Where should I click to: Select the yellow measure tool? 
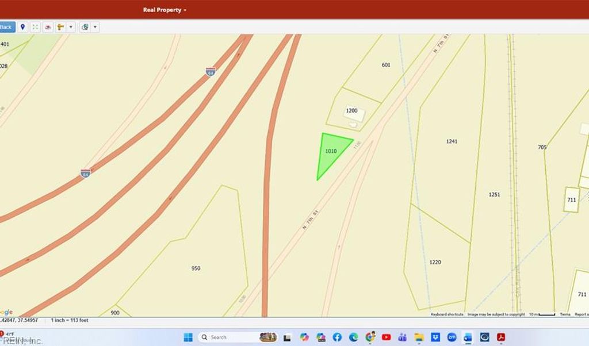pyautogui.click(x=60, y=27)
